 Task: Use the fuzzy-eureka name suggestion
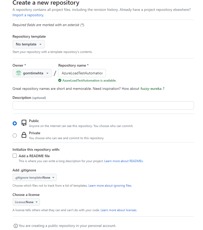click(151, 89)
